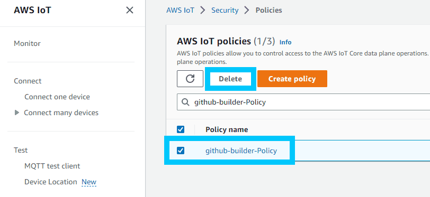The height and width of the screenshot is (197, 430).
Task: Close the AWS IoT navigation panel
Action: tap(129, 11)
